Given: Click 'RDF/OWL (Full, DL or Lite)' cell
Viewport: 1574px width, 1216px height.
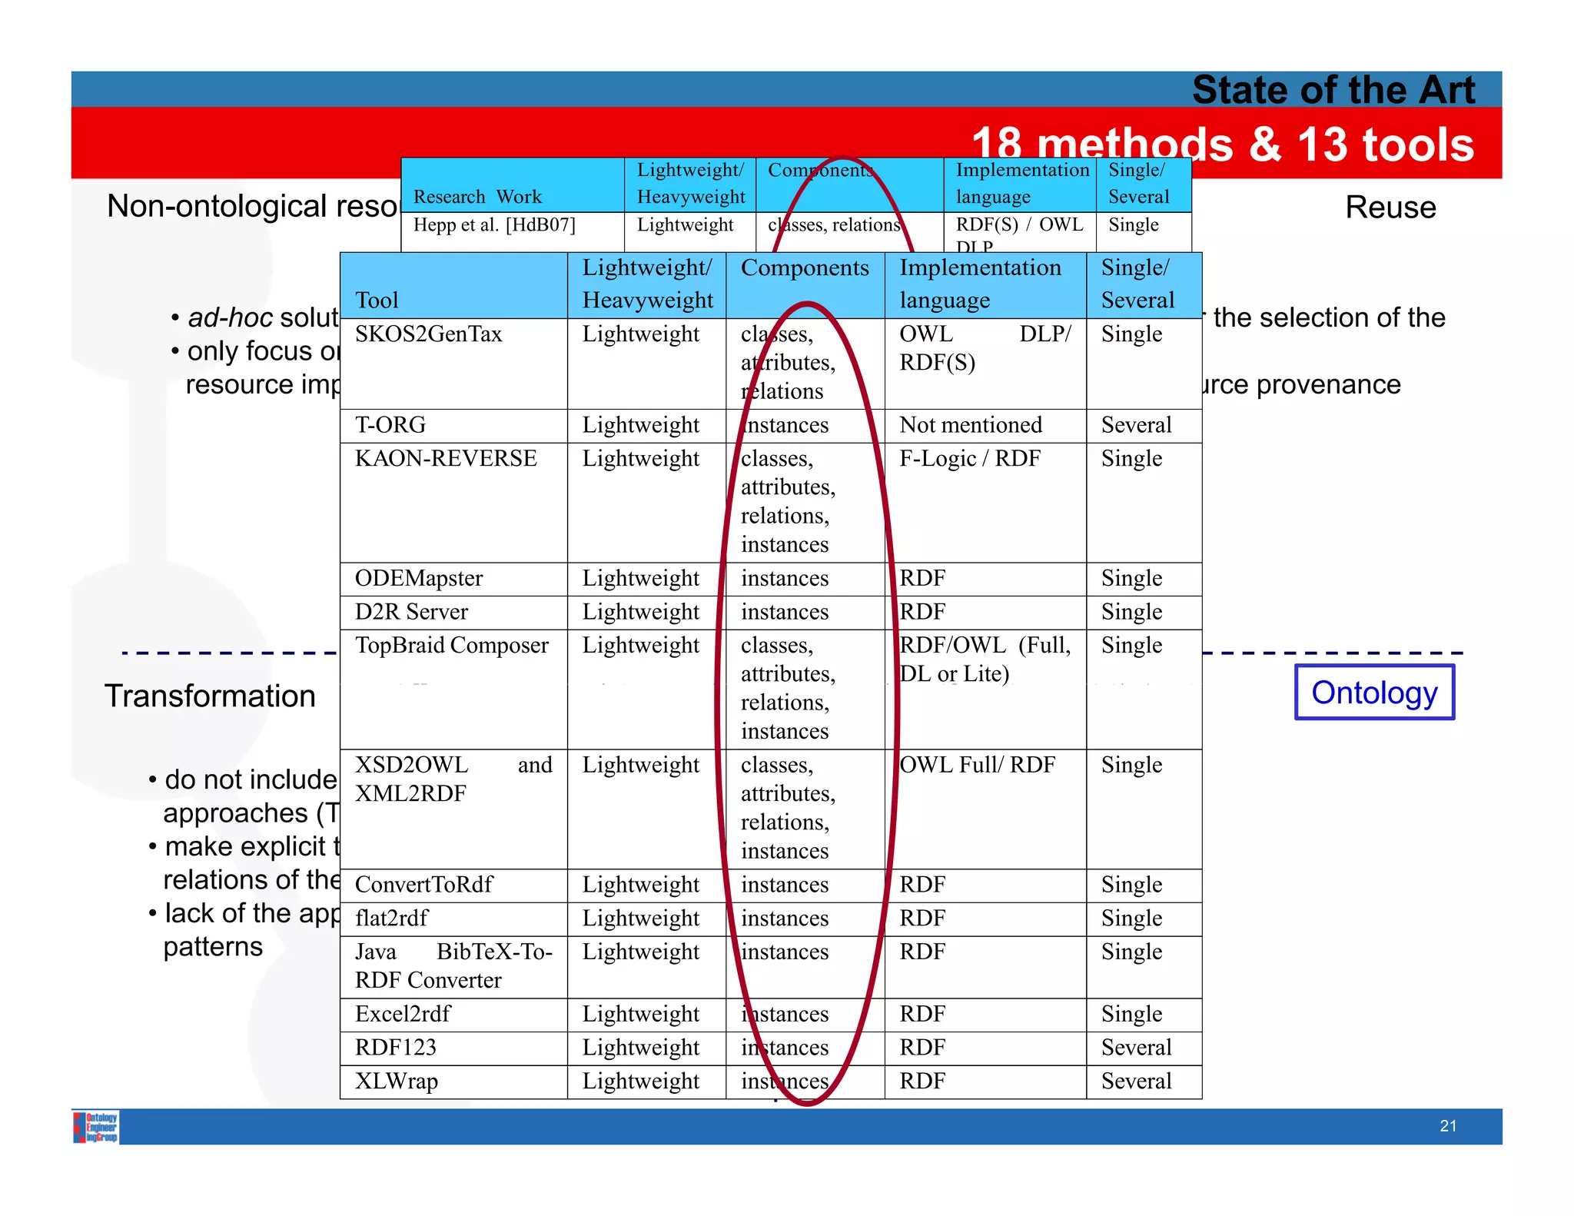Looking at the screenshot, I should [985, 689].
